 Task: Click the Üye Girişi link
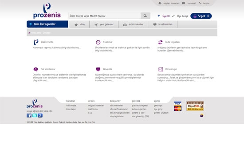click(x=182, y=16)
